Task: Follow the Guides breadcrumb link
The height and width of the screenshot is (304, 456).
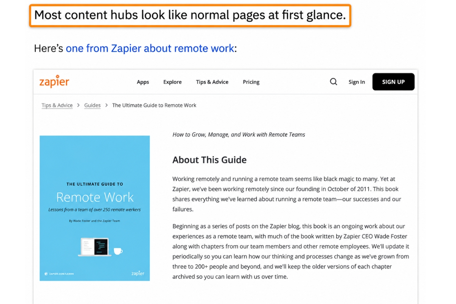Action: tap(92, 105)
